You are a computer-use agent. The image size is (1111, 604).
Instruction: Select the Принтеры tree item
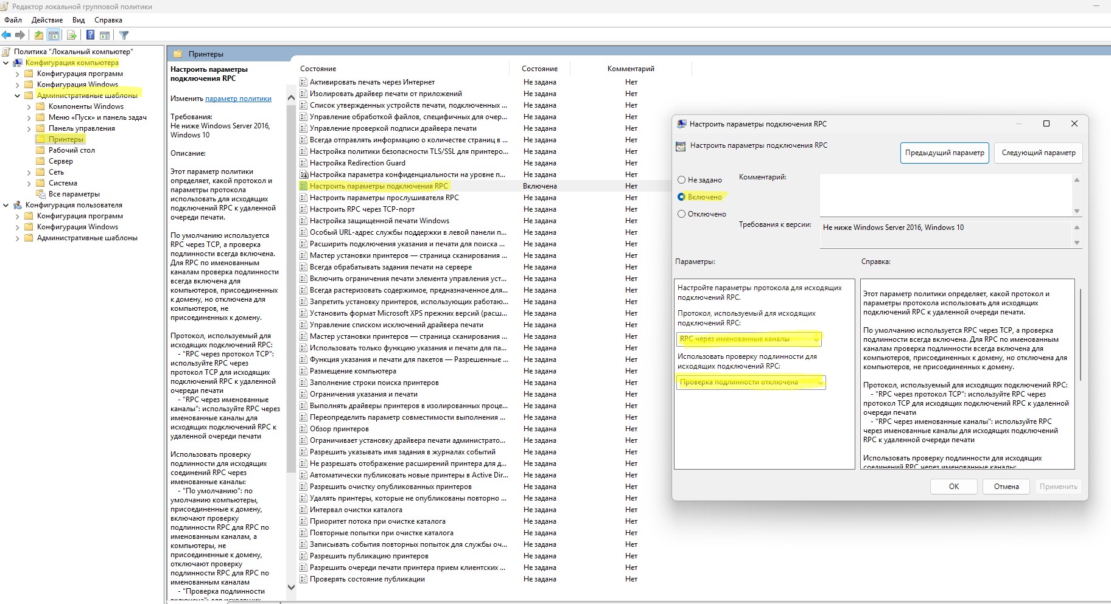pyautogui.click(x=66, y=139)
